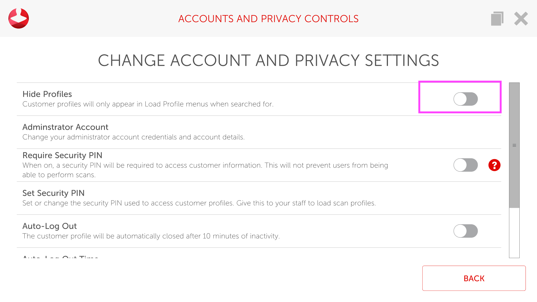Image resolution: width=537 pixels, height=302 pixels.
Task: Click the overlapping windows icon in header
Action: 497,19
